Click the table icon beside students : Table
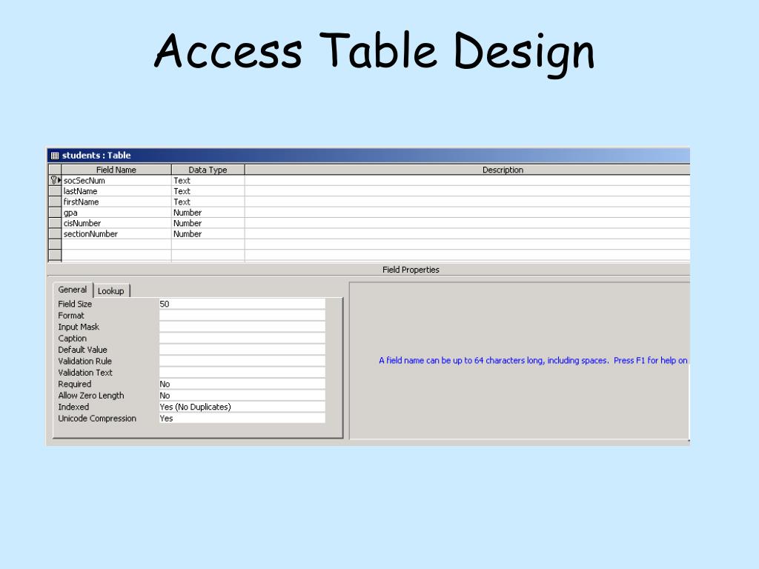Image resolution: width=759 pixels, height=569 pixels. [x=55, y=156]
